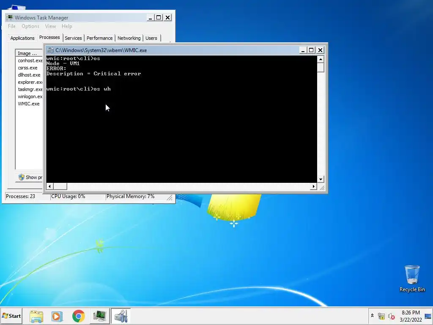Click the console horizontal scroll right arrow

313,186
